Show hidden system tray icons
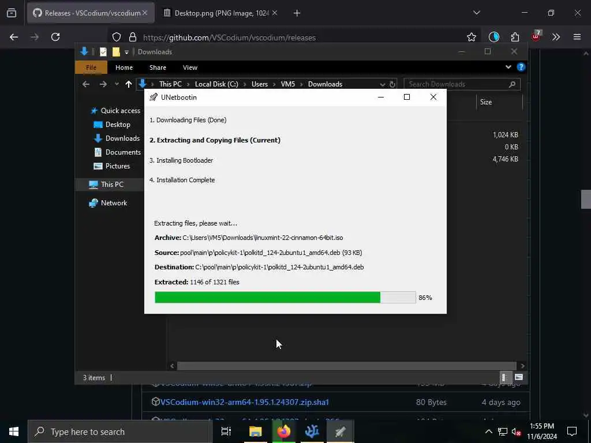Viewport: 591px width, 443px height. pyautogui.click(x=488, y=431)
